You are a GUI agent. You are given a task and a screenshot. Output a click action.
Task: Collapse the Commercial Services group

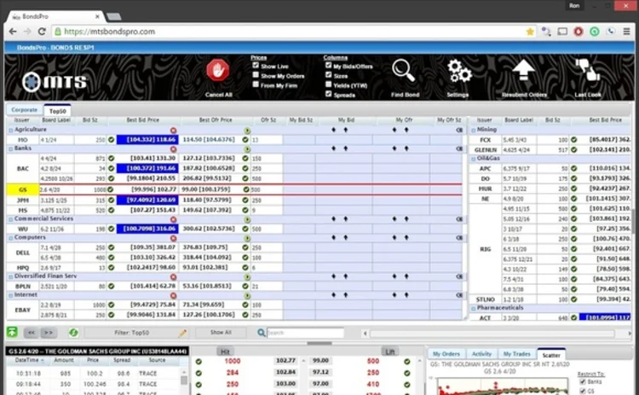(x=11, y=219)
